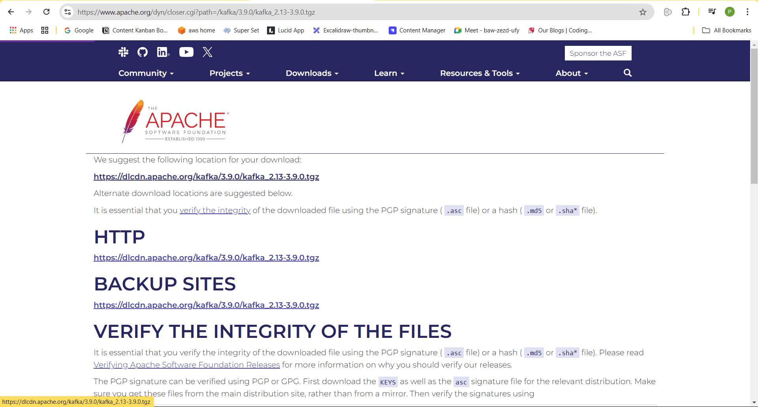Viewport: 758px width, 407px height.
Task: Click the first .sha* code label
Action: click(x=567, y=211)
